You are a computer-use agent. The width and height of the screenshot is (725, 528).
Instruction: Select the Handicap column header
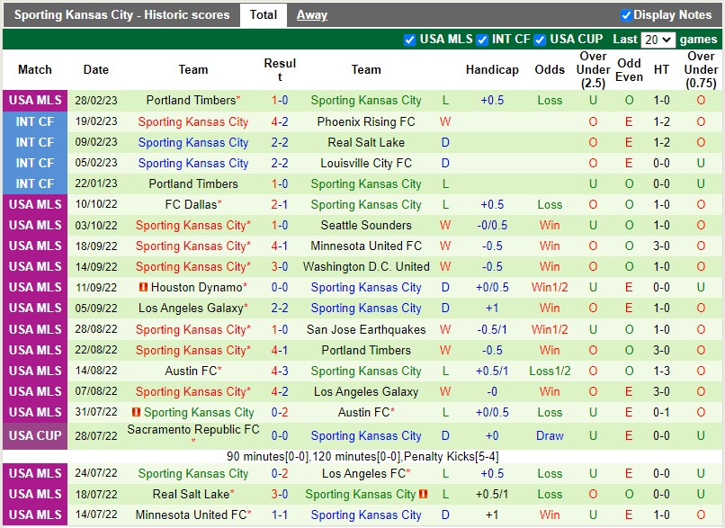pyautogui.click(x=492, y=70)
